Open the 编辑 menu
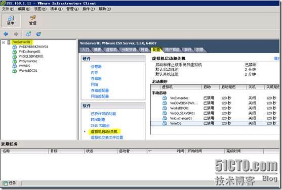The width and height of the screenshot is (282, 190). pos(24,9)
